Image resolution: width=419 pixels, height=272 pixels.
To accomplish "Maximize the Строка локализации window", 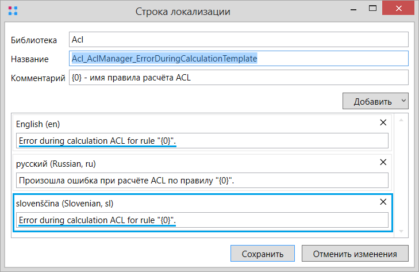I will [x=372, y=9].
